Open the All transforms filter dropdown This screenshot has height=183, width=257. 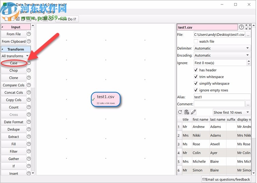click(15, 56)
